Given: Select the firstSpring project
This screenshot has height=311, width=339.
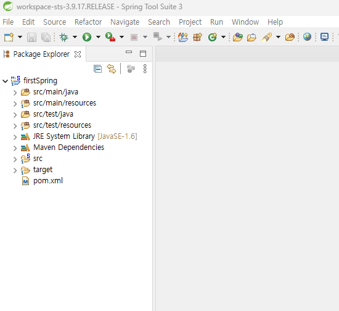Looking at the screenshot, I should [x=40, y=81].
